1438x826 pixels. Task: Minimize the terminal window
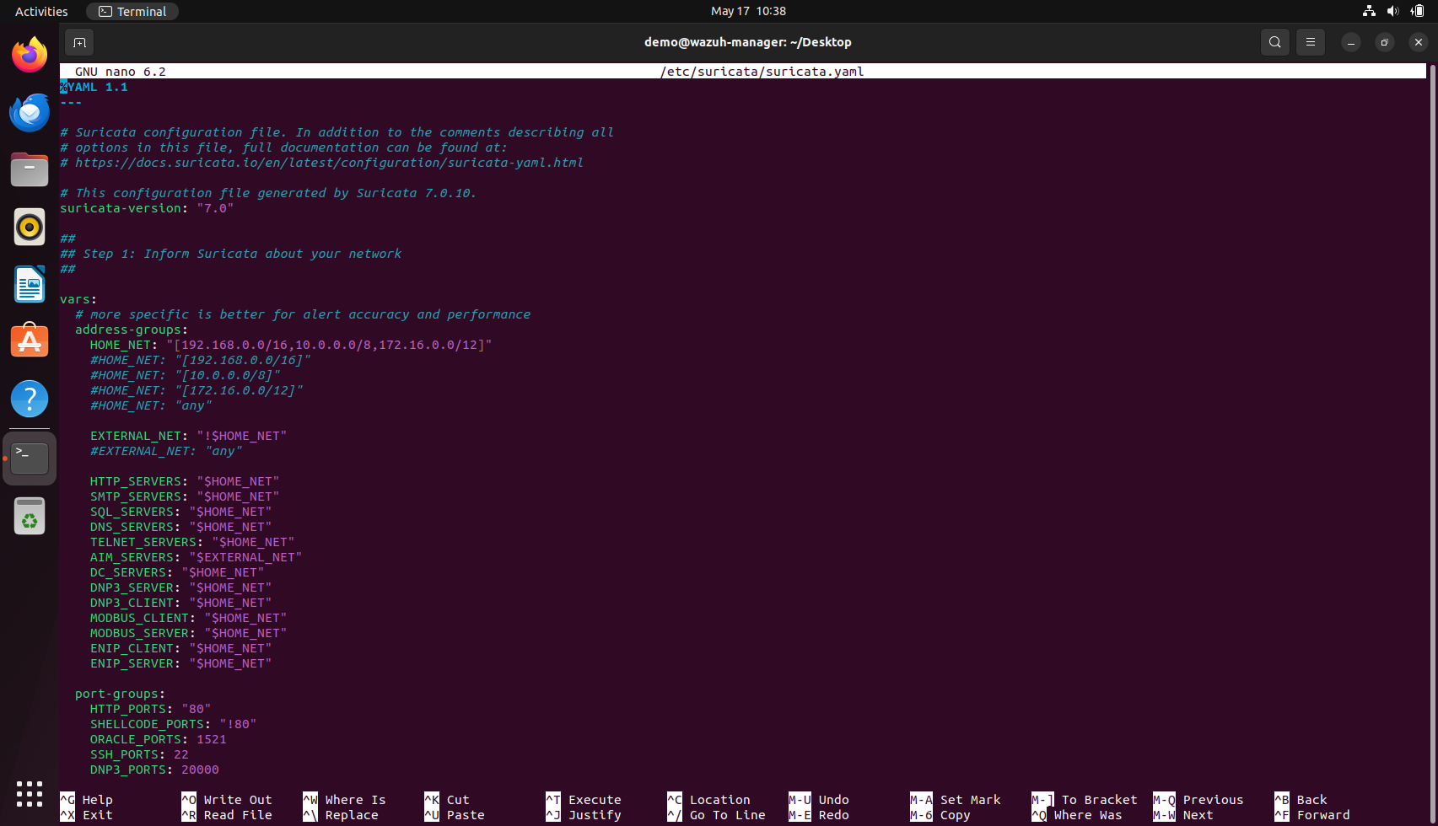pyautogui.click(x=1351, y=42)
